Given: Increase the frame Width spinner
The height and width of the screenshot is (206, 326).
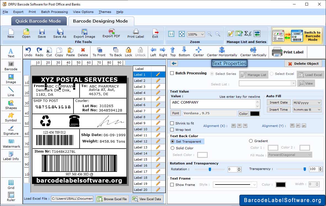Looking at the screenshot, I should coord(317,183).
